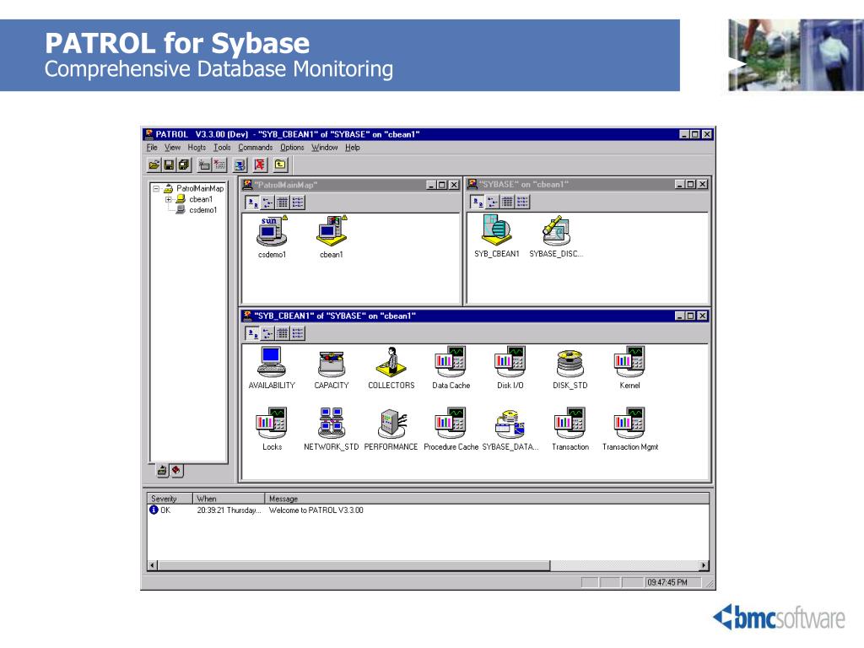Switch "SYBASE" on "cbean1" window to large icon view
This screenshot has width=864, height=648.
coord(478,202)
